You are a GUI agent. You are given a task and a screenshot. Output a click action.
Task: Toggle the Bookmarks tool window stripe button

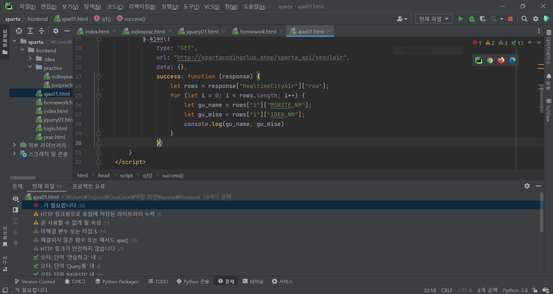click(5, 237)
